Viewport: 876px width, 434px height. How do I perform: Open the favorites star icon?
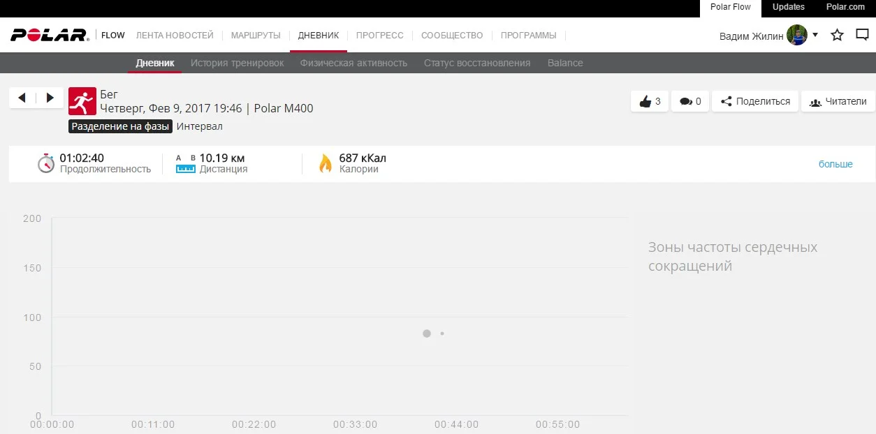point(837,35)
